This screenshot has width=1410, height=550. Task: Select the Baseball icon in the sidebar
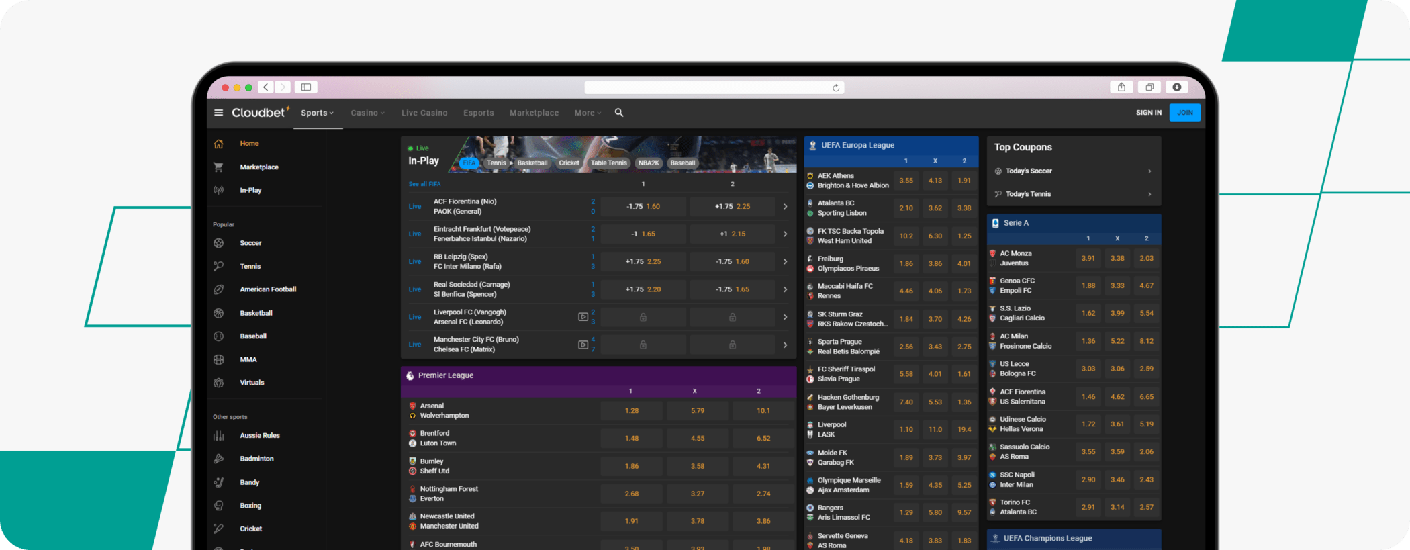pyautogui.click(x=218, y=336)
